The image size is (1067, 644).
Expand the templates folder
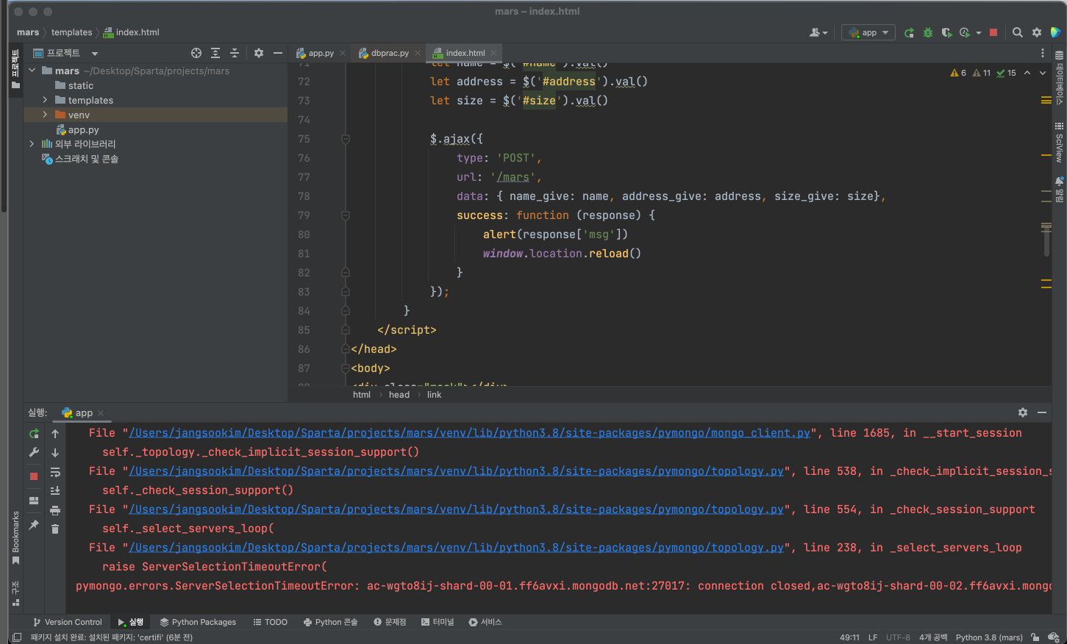point(46,100)
